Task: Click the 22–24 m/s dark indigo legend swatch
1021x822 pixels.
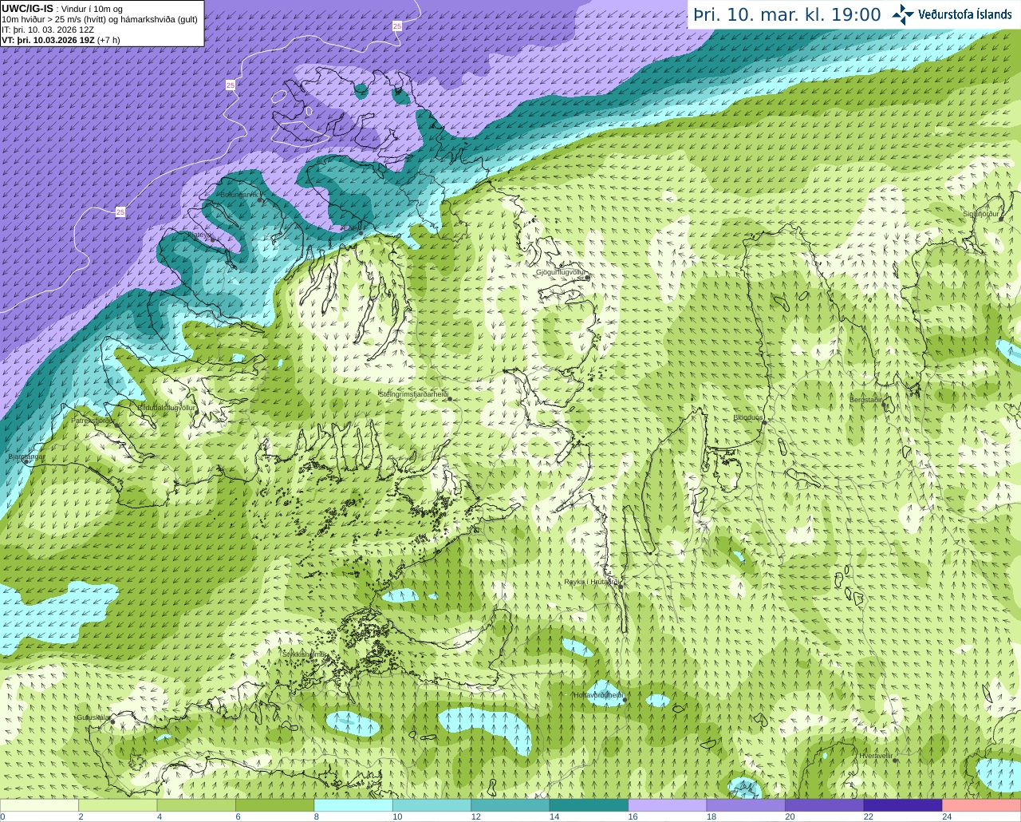Action: 904,805
